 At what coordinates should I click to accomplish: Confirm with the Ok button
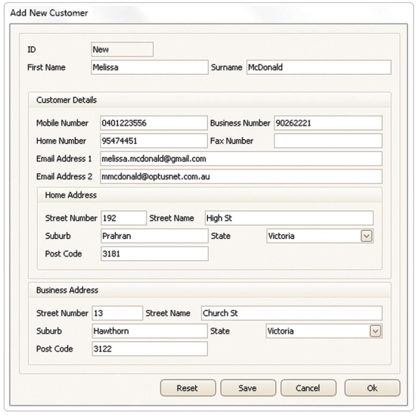(372, 388)
